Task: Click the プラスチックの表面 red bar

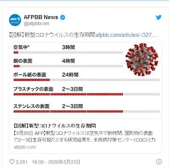Action: click(x=68, y=94)
